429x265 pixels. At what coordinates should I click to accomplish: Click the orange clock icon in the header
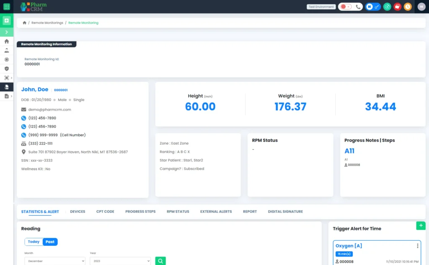pos(407,7)
